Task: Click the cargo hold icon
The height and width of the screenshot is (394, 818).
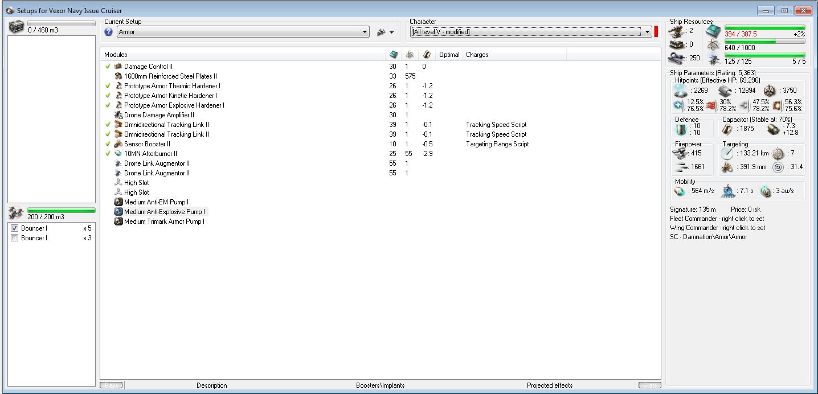Action: (x=17, y=27)
